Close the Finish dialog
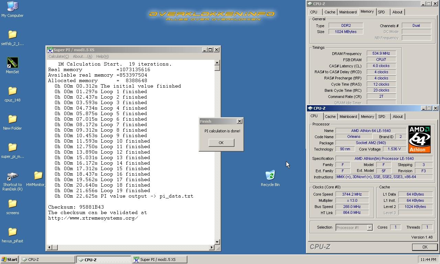This screenshot has width=440, height=264. [240, 121]
